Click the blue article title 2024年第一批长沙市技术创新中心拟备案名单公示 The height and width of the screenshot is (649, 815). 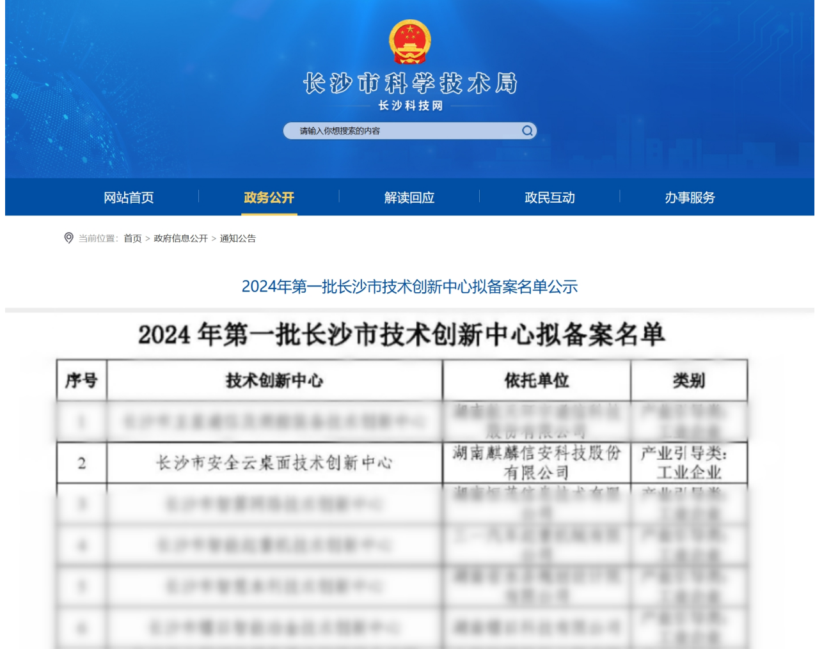pyautogui.click(x=409, y=286)
